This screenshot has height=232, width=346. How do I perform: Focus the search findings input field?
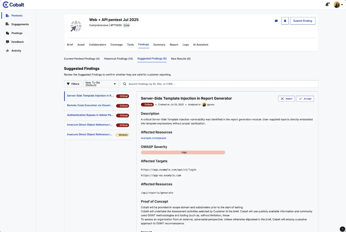pos(219,84)
